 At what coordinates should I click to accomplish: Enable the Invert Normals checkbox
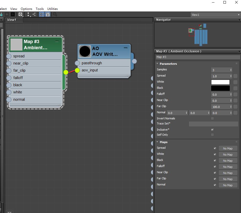click(212, 118)
